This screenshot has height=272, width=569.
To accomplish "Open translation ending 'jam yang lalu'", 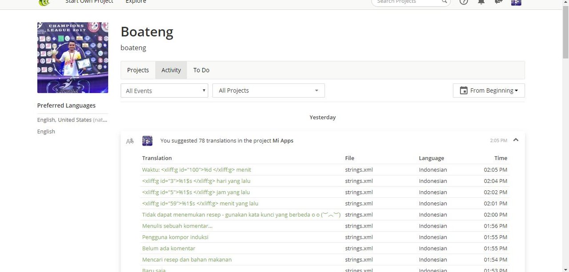I will tap(196, 192).
